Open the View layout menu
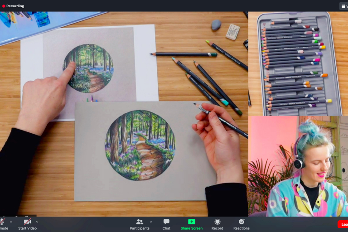 344,6
